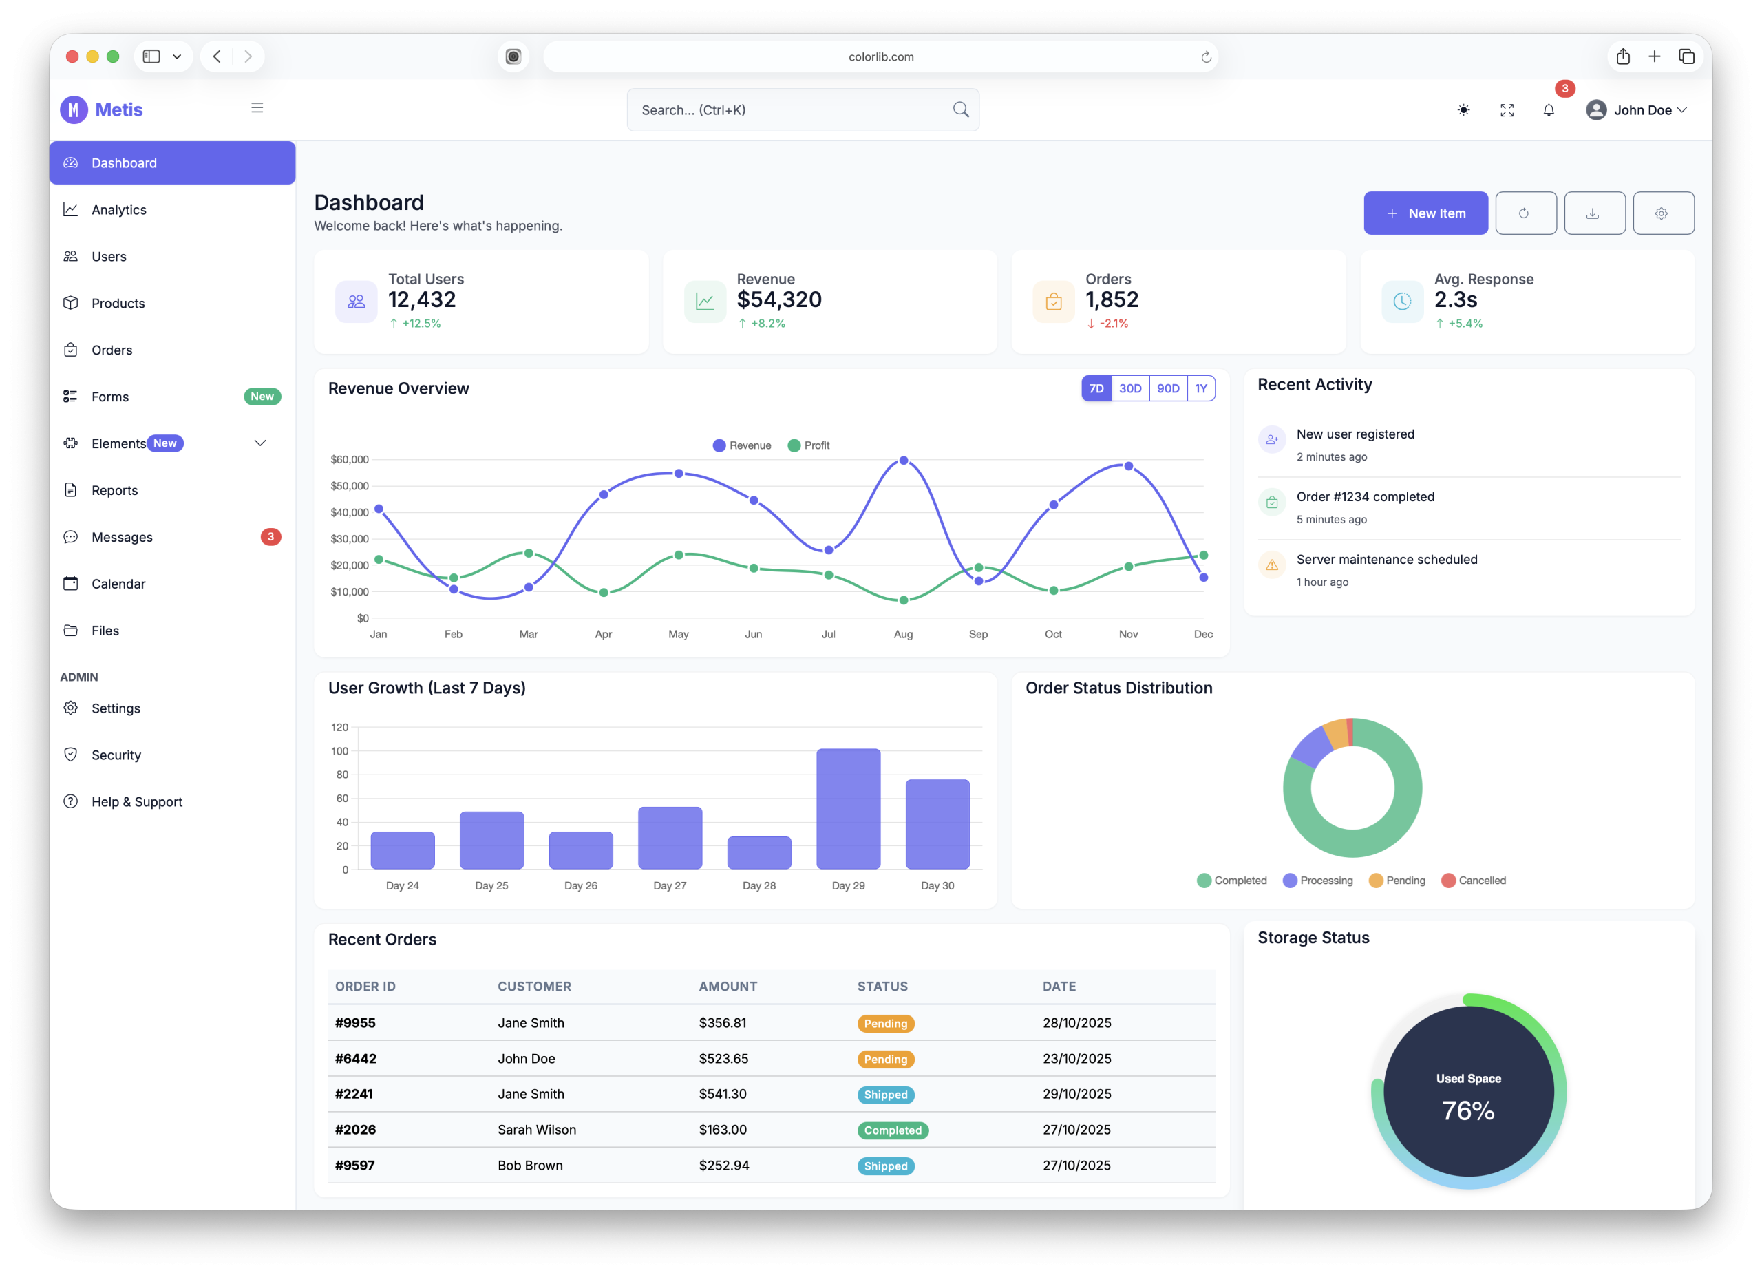Open order #9955 in Recent Orders

pos(354,1023)
